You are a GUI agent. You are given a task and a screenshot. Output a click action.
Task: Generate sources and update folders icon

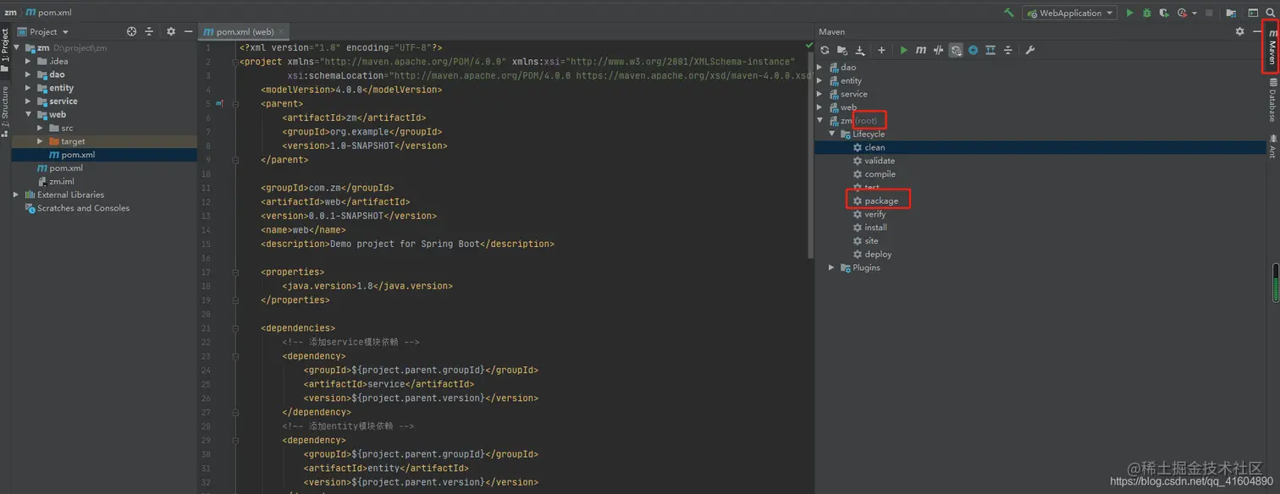coord(842,50)
